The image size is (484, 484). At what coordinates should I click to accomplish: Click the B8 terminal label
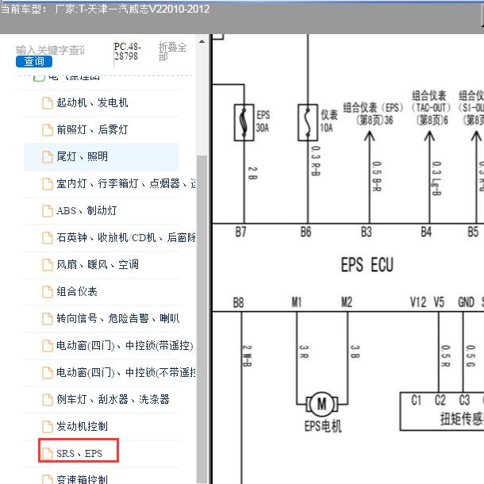pos(238,303)
